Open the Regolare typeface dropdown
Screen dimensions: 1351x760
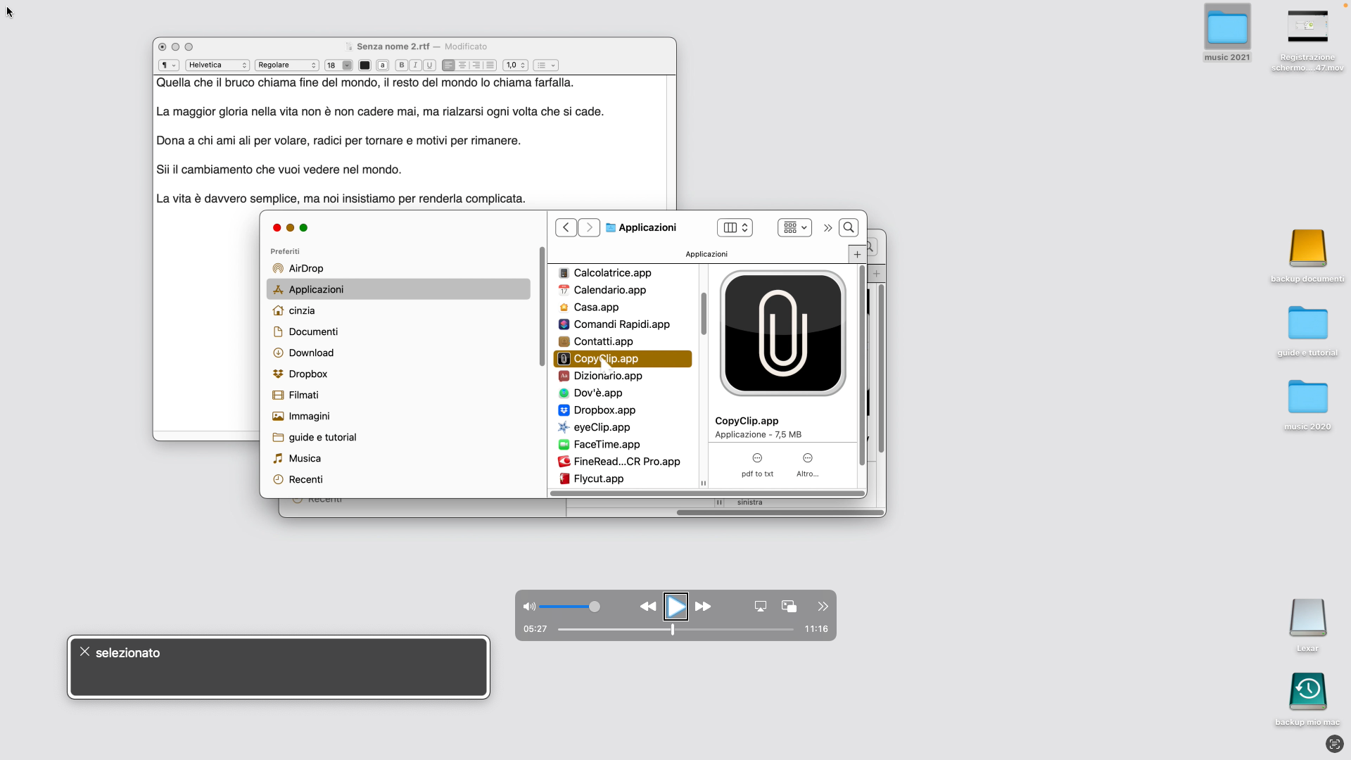(x=286, y=65)
